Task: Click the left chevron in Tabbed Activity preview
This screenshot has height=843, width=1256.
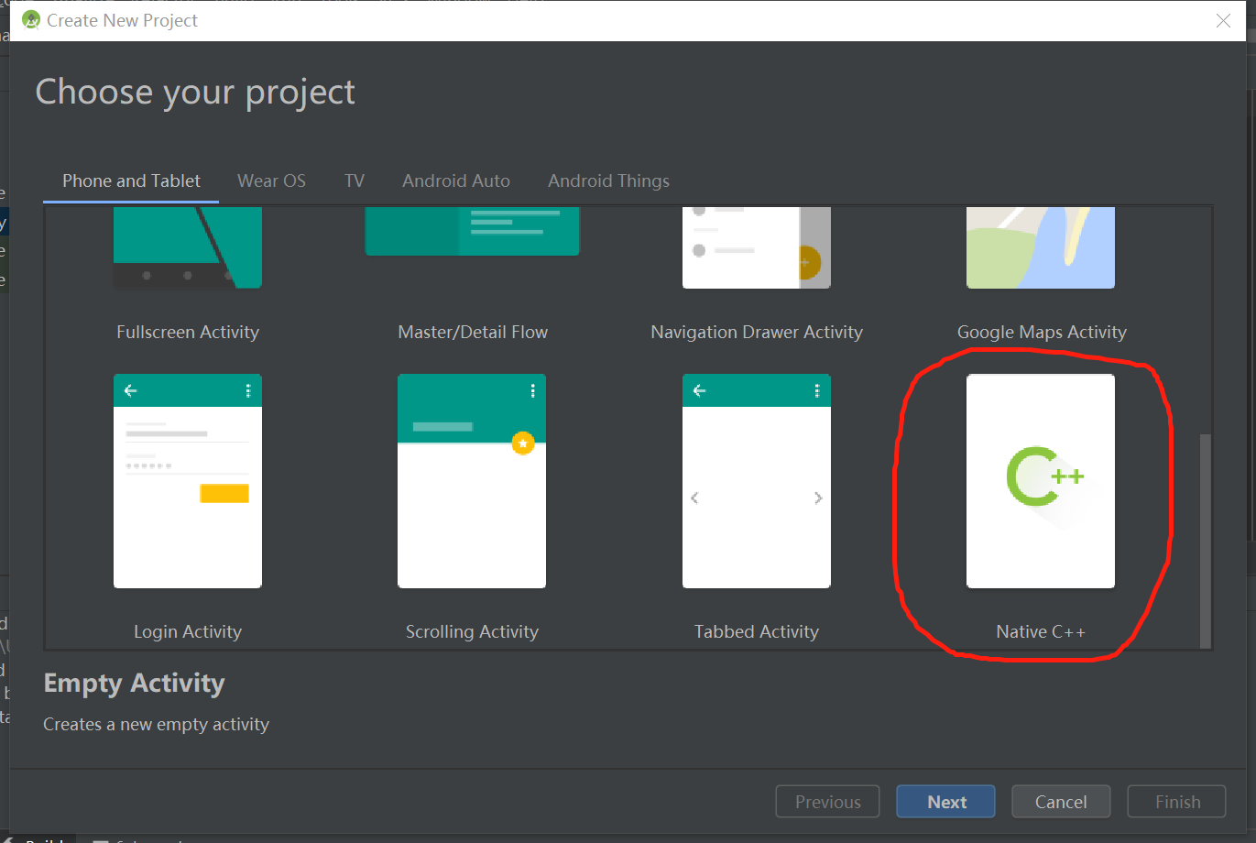Action: tap(694, 498)
